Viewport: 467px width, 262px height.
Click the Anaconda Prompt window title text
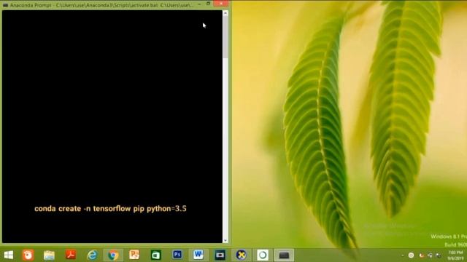[x=101, y=5]
